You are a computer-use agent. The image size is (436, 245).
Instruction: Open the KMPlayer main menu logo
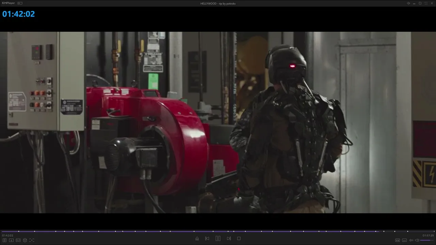coord(9,3)
